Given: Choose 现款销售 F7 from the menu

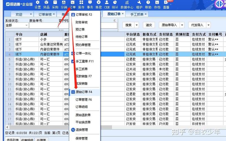Looking at the screenshot, I should pos(85,76).
